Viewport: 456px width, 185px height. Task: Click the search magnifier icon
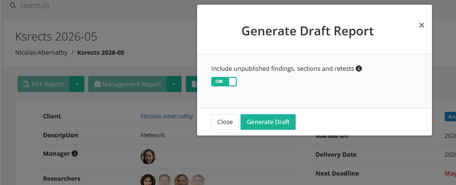tap(13, 6)
